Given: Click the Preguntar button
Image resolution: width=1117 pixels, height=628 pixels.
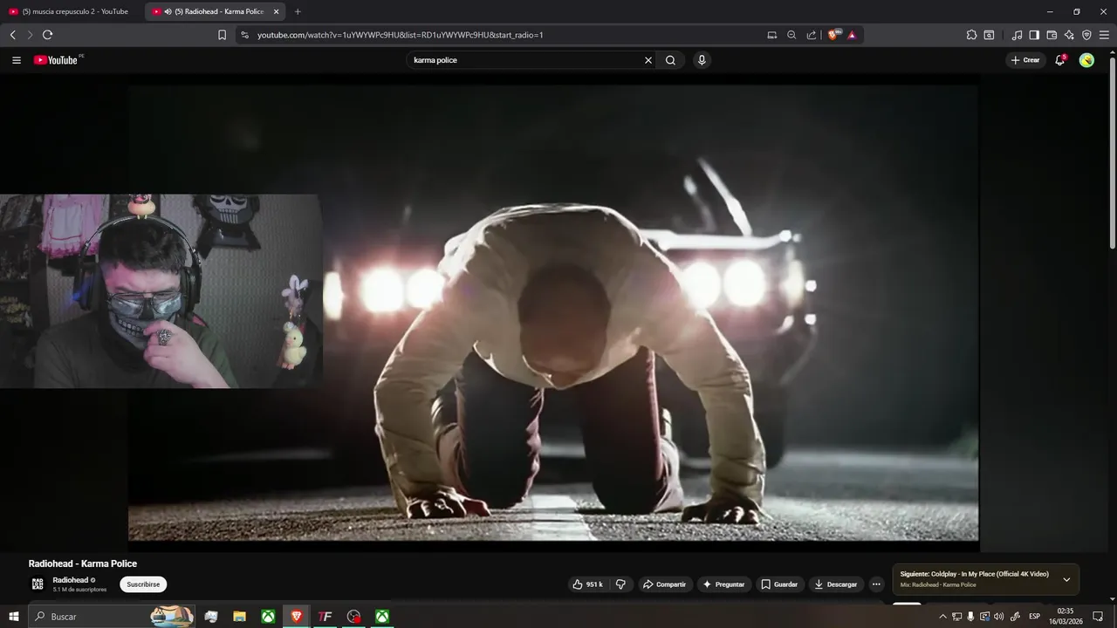Looking at the screenshot, I should point(723,584).
